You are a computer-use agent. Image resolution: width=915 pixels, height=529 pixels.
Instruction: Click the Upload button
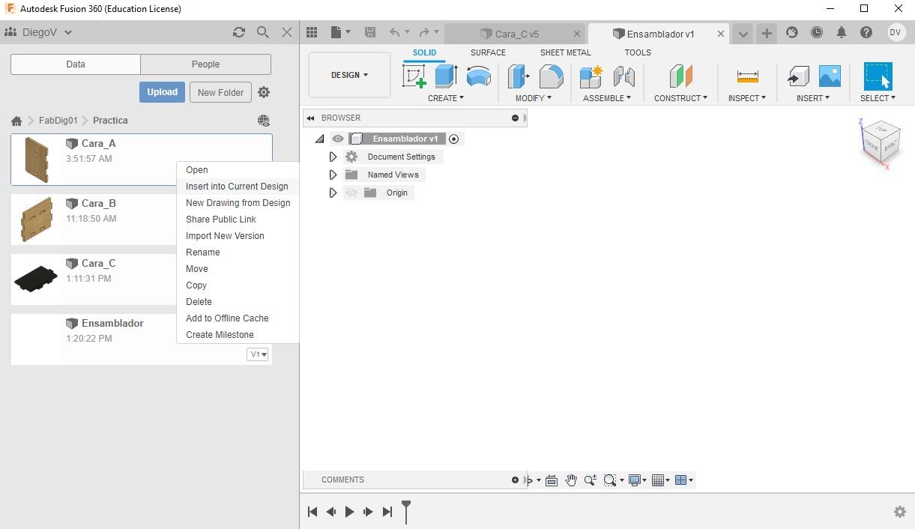(162, 92)
